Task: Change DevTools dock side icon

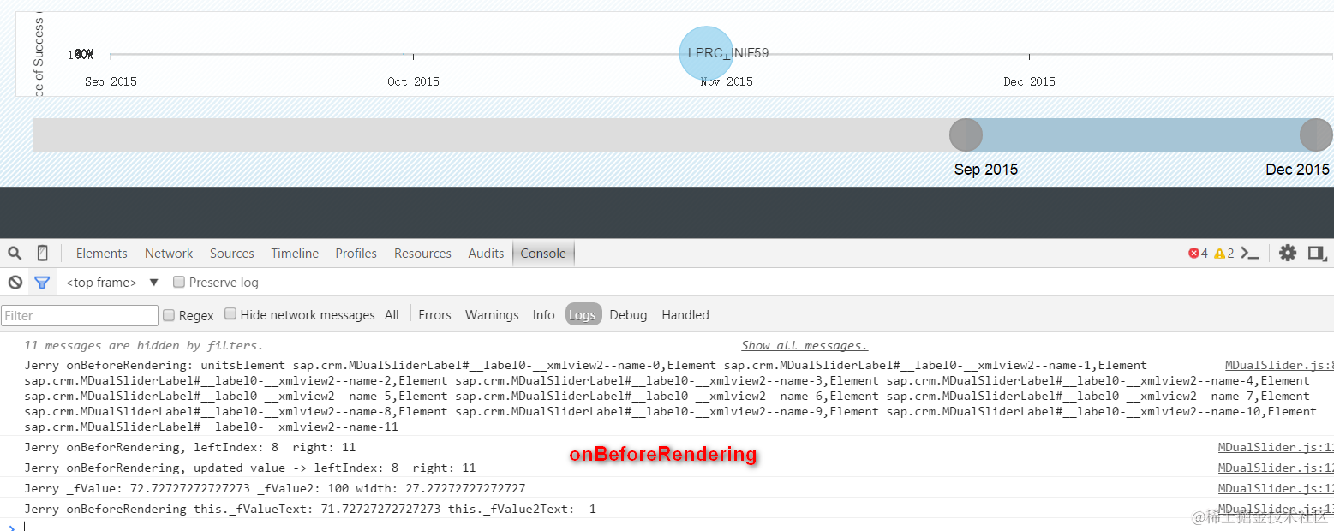Action: pos(1317,253)
